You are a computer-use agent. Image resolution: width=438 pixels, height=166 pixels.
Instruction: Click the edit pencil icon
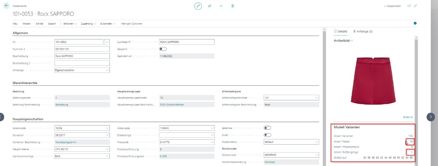coord(198,6)
